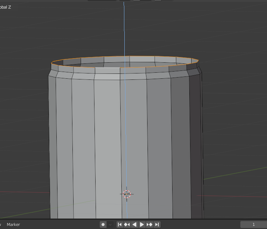Click the 3D cursor in the viewport

(127, 194)
